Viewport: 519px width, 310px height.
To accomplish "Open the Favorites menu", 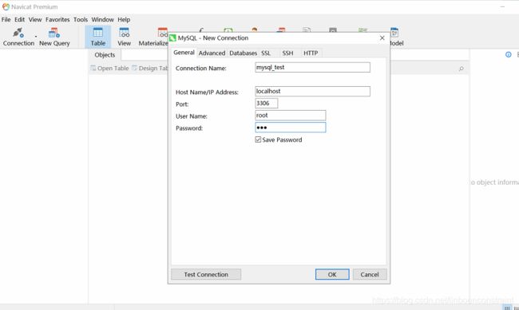I will click(57, 19).
